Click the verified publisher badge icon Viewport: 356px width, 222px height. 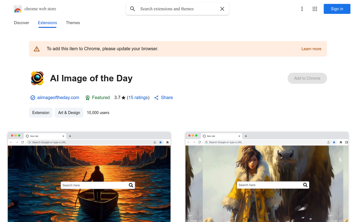[x=33, y=98]
